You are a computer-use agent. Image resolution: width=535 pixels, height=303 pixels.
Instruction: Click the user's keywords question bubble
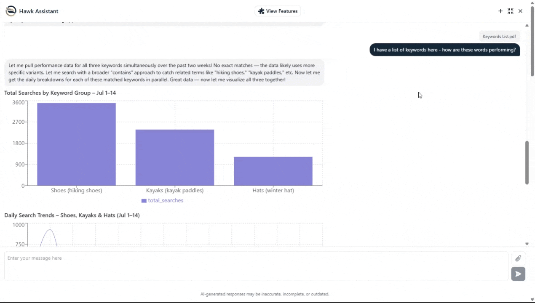444,50
